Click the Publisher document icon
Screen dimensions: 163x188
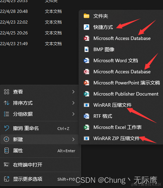[x=87, y=94]
